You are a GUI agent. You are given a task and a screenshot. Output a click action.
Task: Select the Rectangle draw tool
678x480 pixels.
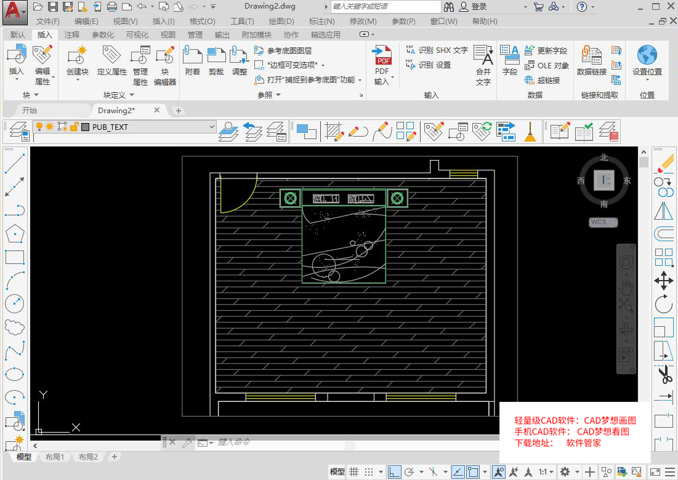coord(15,257)
